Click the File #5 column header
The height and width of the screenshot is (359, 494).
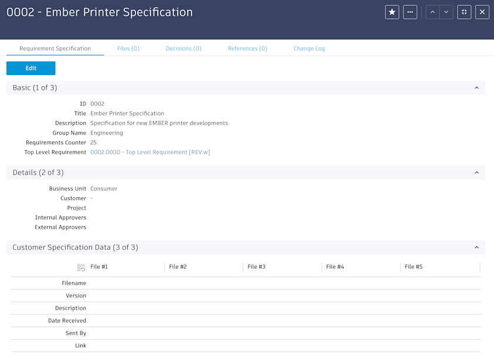tap(413, 266)
